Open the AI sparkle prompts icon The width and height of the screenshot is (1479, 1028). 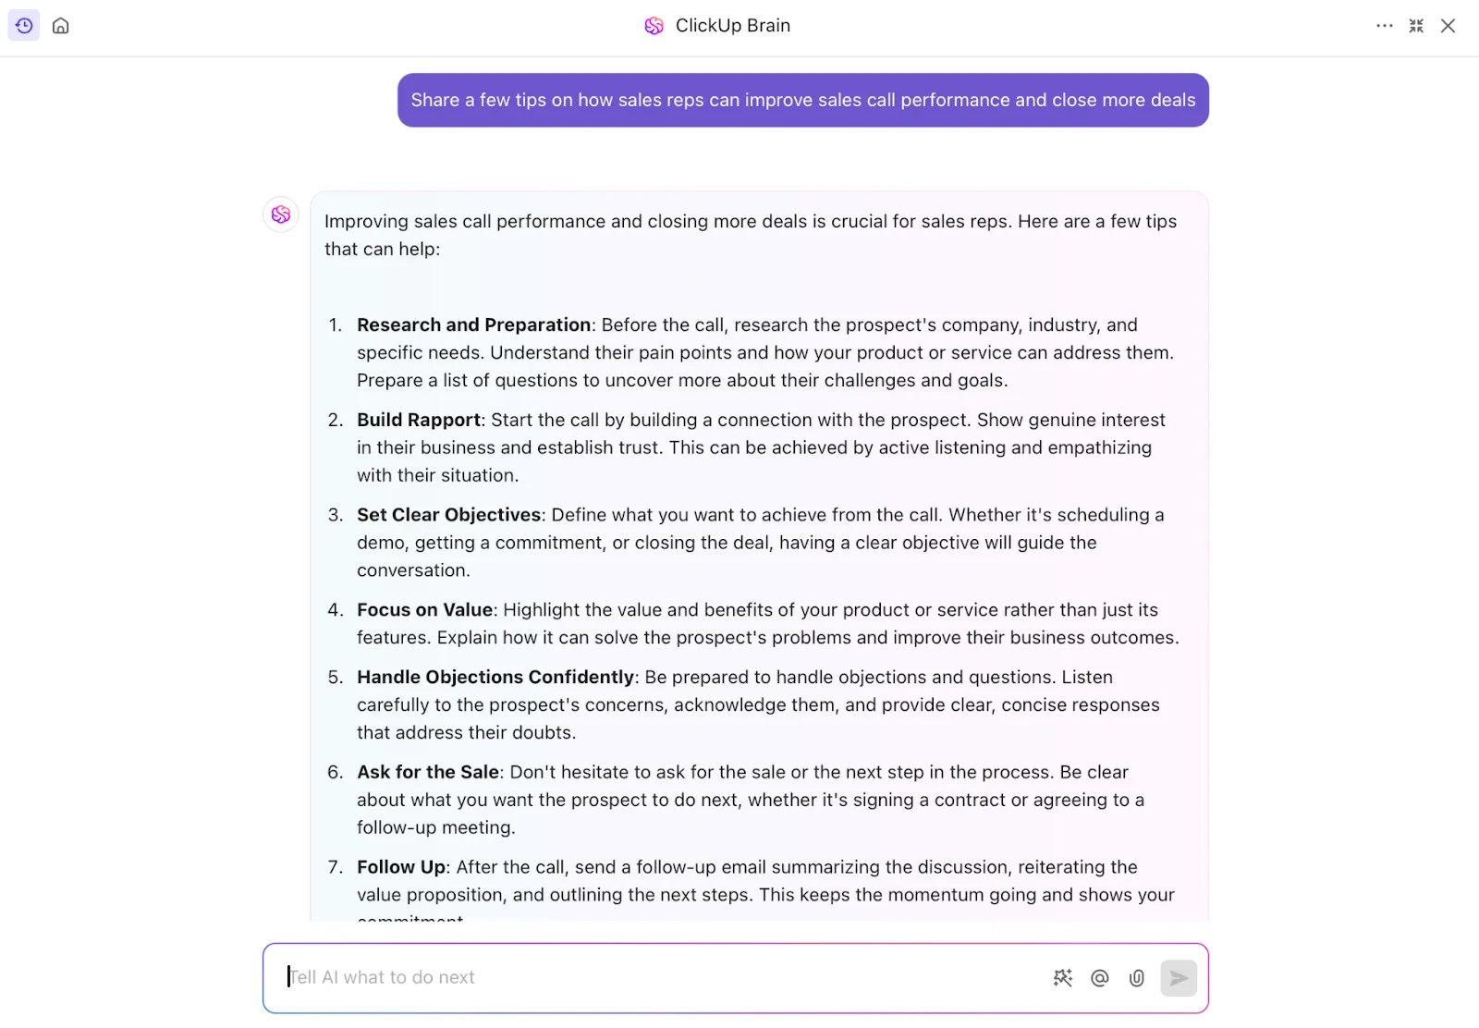(x=1063, y=978)
